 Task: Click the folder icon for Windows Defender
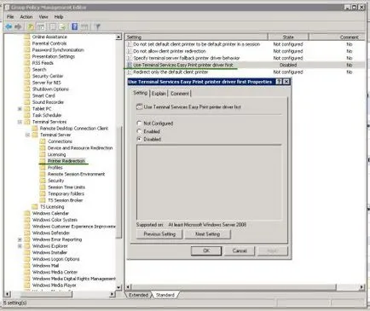point(27,233)
